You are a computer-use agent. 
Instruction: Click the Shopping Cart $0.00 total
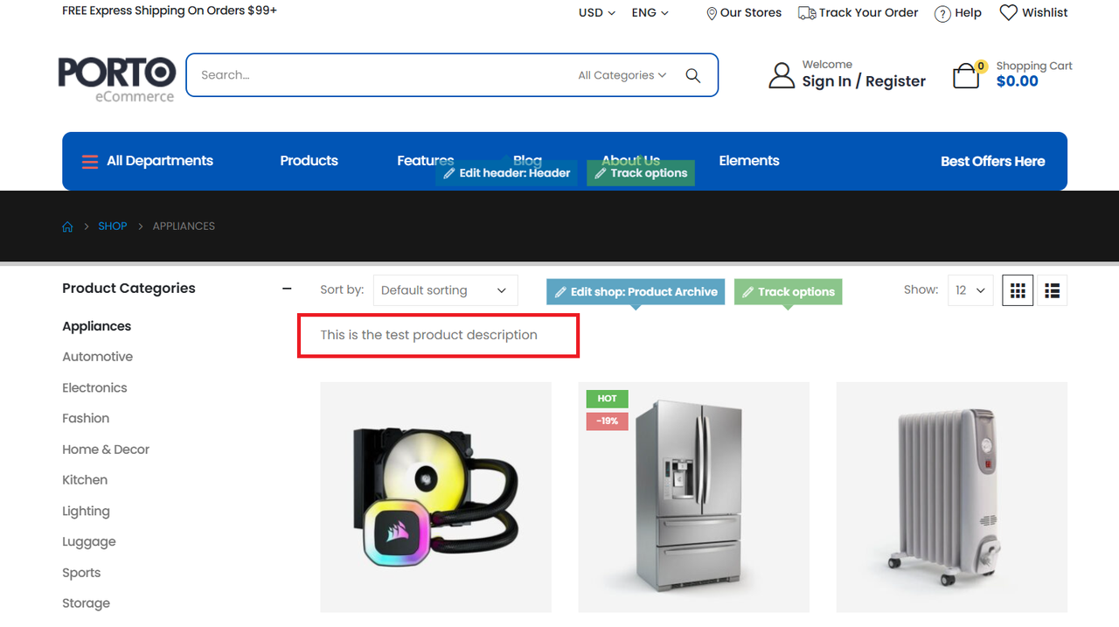point(1018,81)
